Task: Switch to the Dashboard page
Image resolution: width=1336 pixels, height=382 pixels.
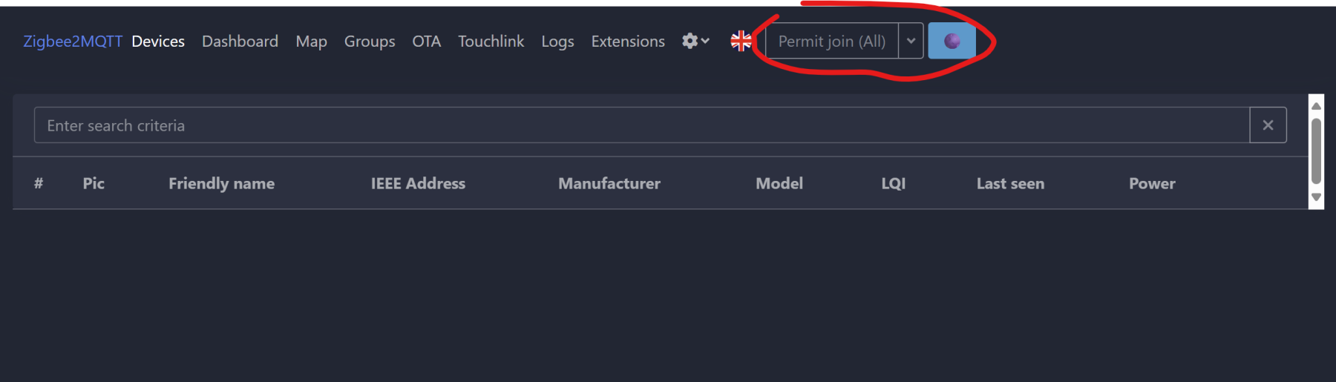Action: tap(240, 42)
